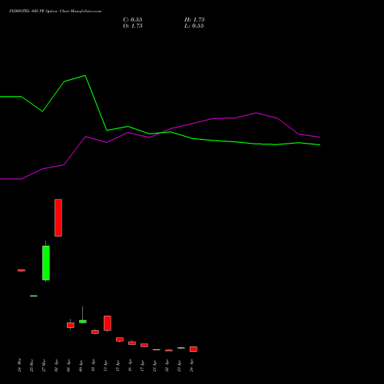This screenshot has width=384, height=384.
Task: Select the small green candle above 23 Apr
Action: [181, 348]
